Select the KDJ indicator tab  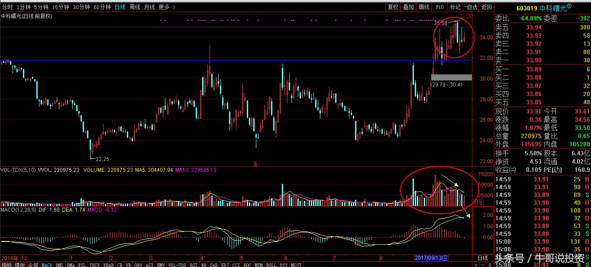pyautogui.click(x=224, y=264)
